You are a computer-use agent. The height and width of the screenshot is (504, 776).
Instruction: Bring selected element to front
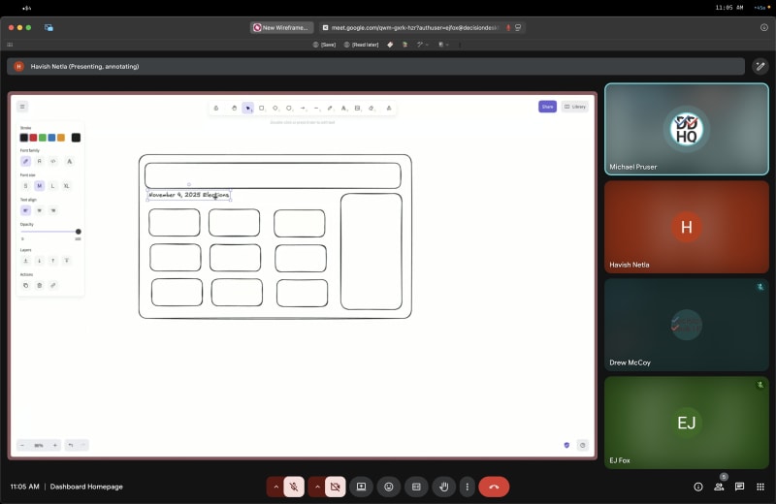(66, 261)
